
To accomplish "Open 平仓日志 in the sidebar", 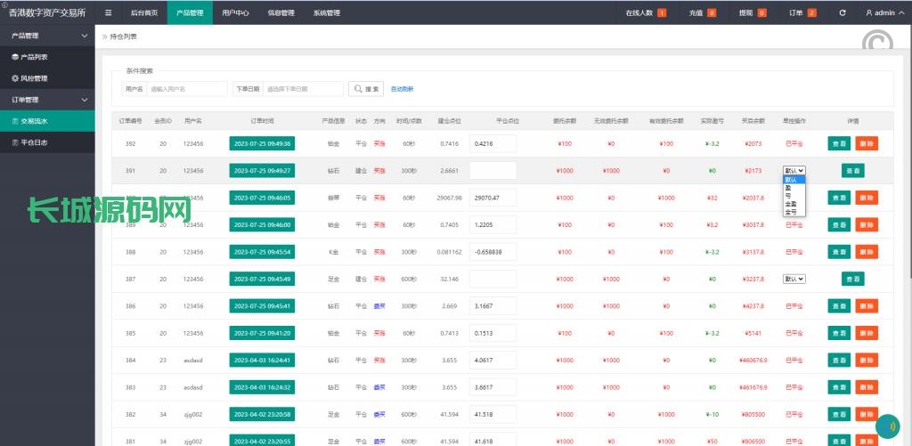I will [x=34, y=142].
